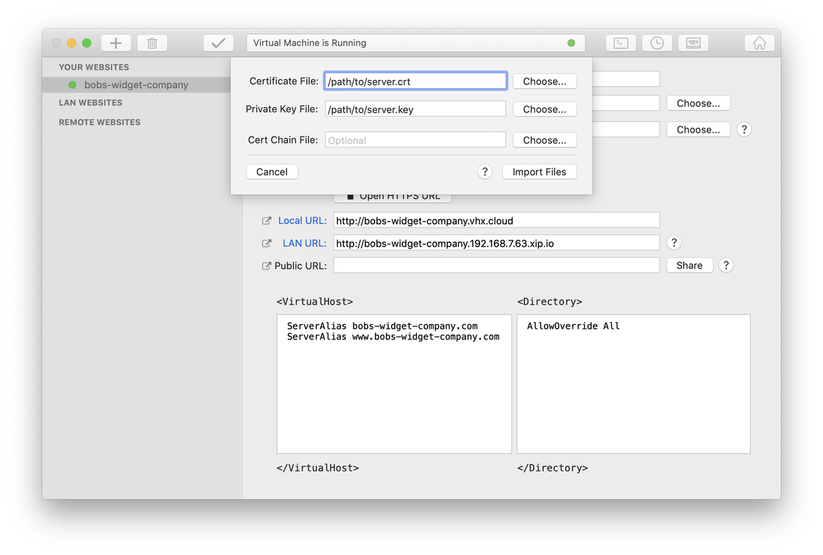Viewport: 823px width, 555px height.
Task: Click the Virtual Machine is Running status bar
Action: point(416,43)
